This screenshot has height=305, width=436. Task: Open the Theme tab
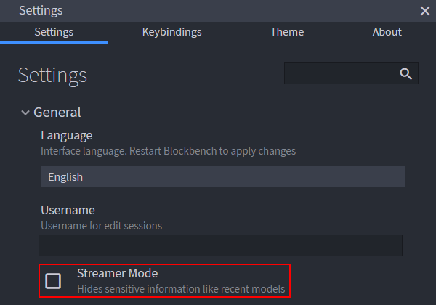click(287, 32)
